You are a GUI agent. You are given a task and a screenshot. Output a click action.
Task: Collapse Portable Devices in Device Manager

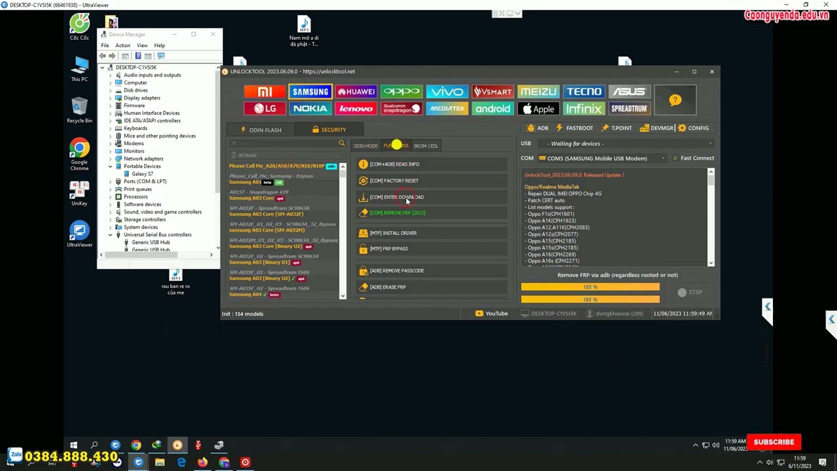111,166
